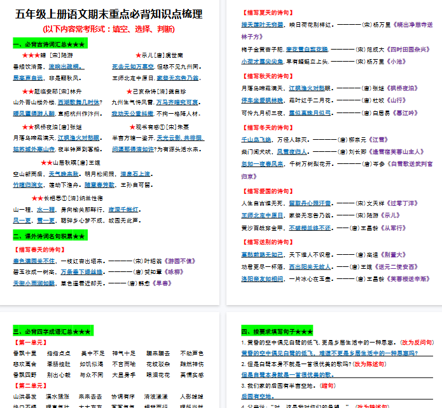
Task: Click underlined phrase 死去元知万事空
Action: click(133, 66)
